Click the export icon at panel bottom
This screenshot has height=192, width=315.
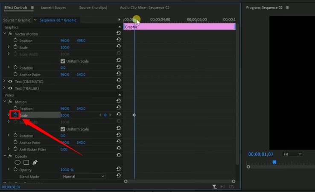click(x=232, y=186)
